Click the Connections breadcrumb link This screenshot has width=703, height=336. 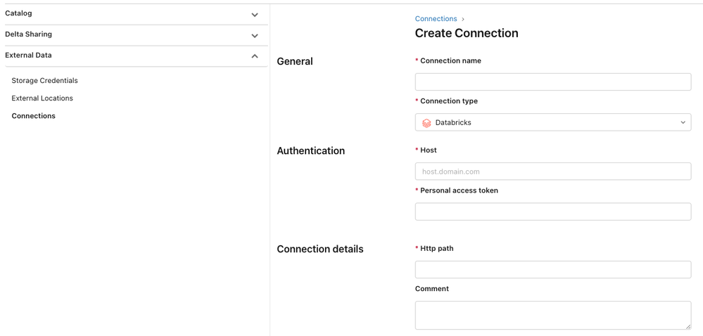[x=436, y=19]
